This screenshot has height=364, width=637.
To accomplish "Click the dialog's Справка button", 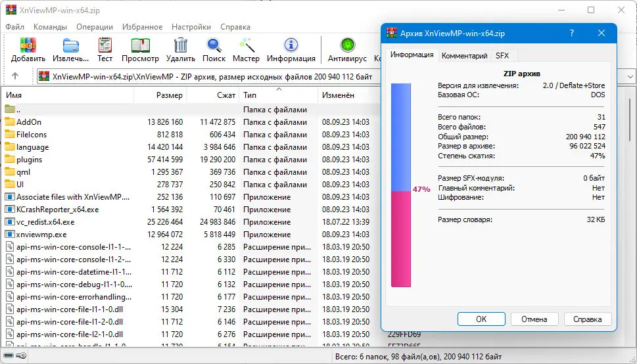I will pyautogui.click(x=588, y=319).
